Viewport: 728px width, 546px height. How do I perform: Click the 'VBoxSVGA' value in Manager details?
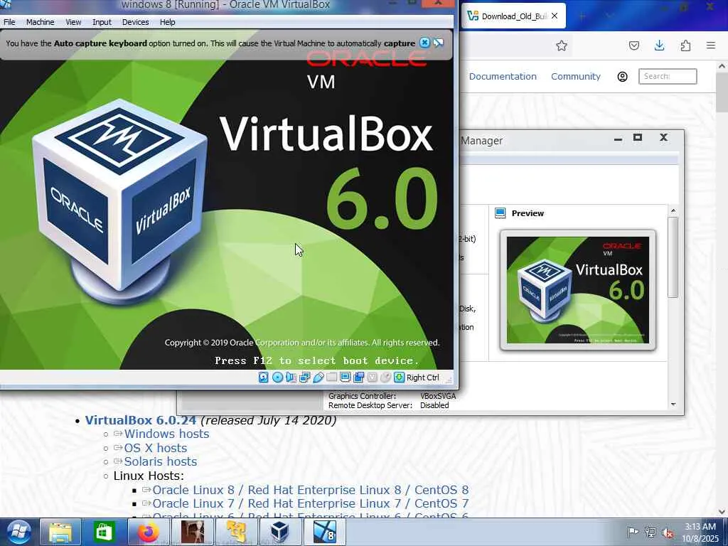[438, 396]
